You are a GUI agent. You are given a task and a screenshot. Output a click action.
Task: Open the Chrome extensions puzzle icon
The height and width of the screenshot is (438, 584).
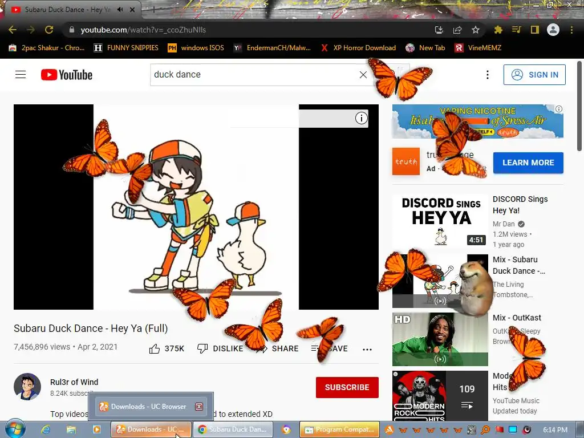498,30
